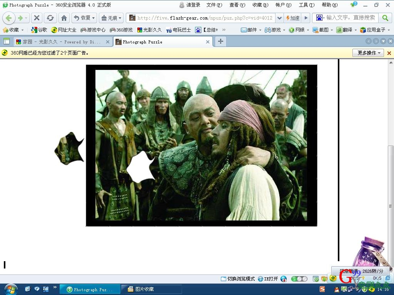Open the 更多操作 dropdown in the ad bar
394x295 pixels.
368,53
